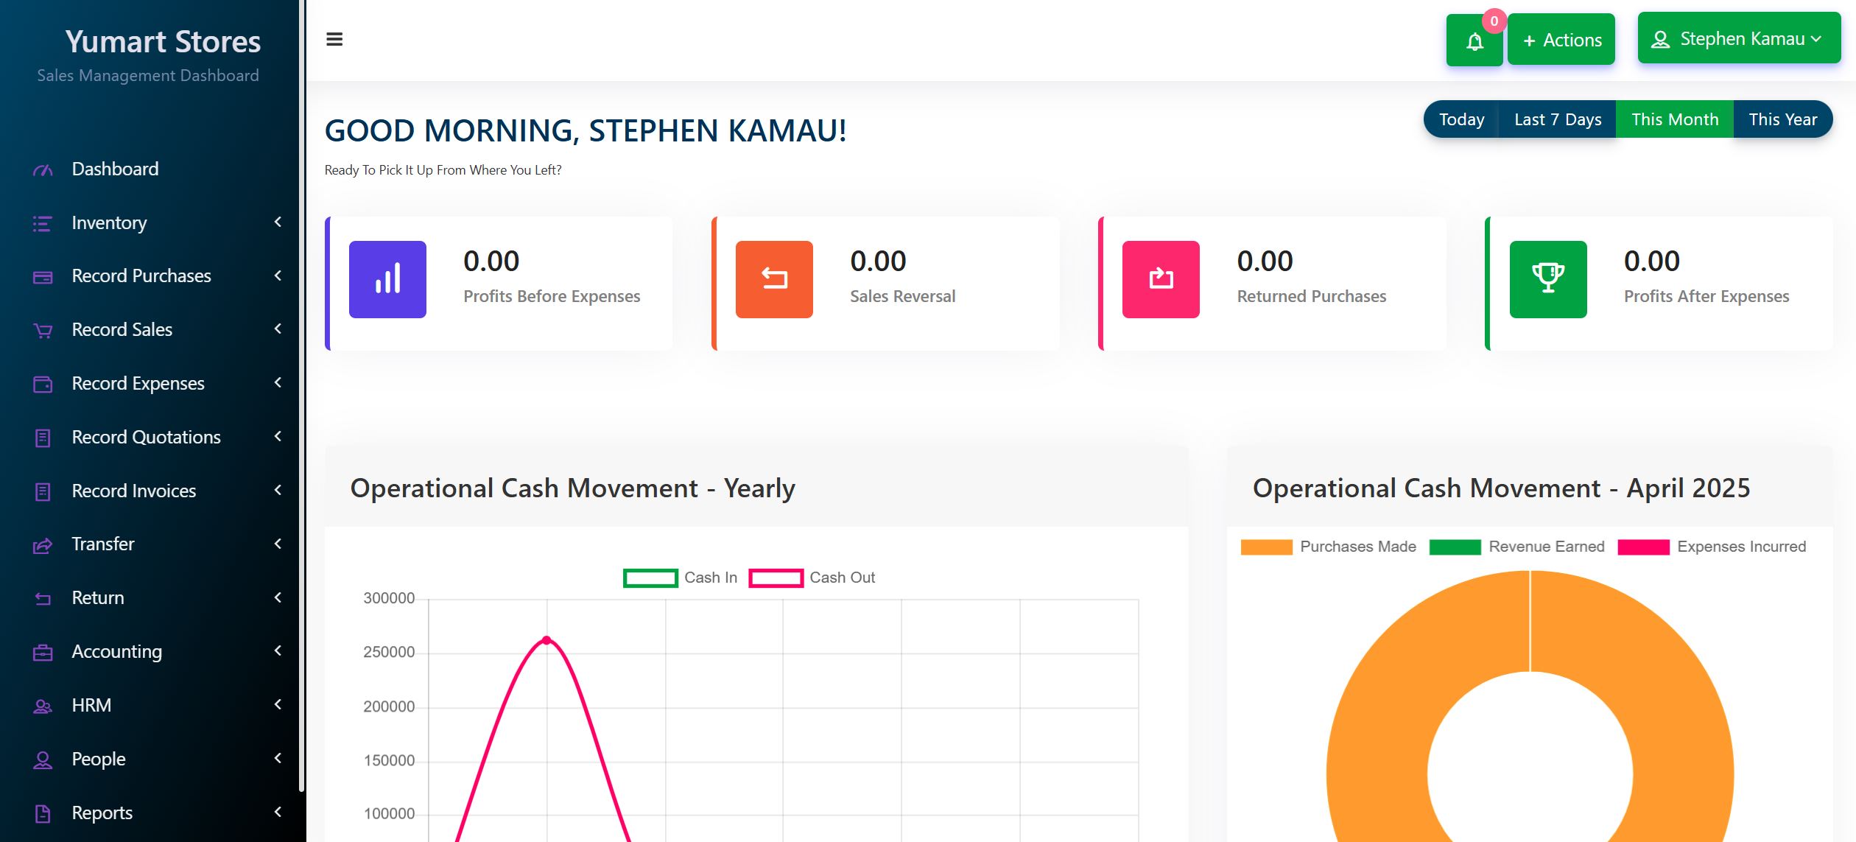Viewport: 1856px width, 842px height.
Task: Toggle Expenses Incurred in doughnut chart legend
Action: (1712, 547)
